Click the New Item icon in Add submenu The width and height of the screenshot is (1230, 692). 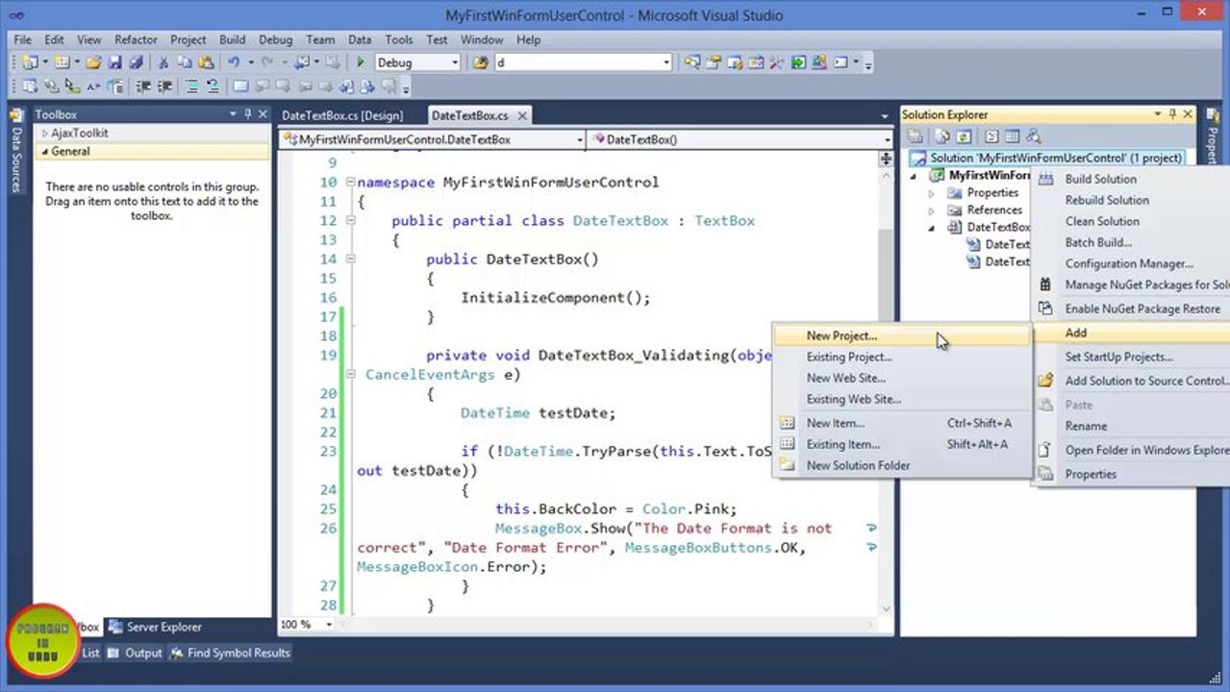(x=788, y=423)
